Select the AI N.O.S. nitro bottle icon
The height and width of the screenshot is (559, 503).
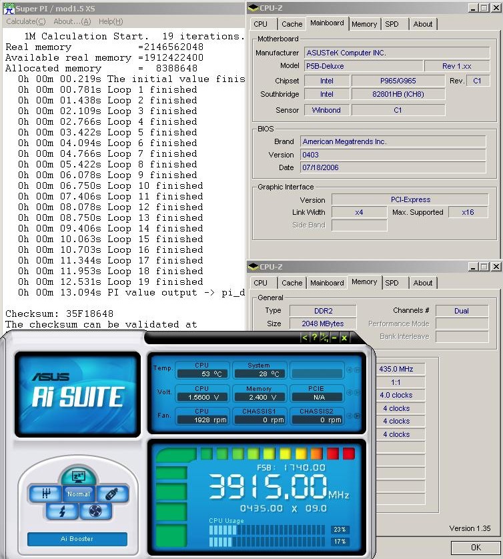pos(113,494)
